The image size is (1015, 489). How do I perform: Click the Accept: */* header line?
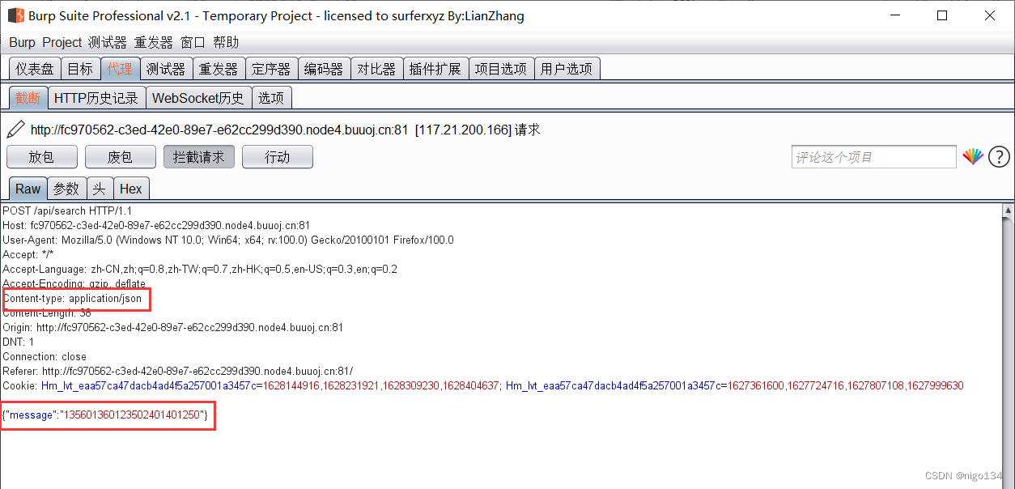click(x=28, y=254)
